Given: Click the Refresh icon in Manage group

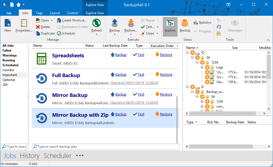Looking at the screenshot, I should click(x=97, y=25).
